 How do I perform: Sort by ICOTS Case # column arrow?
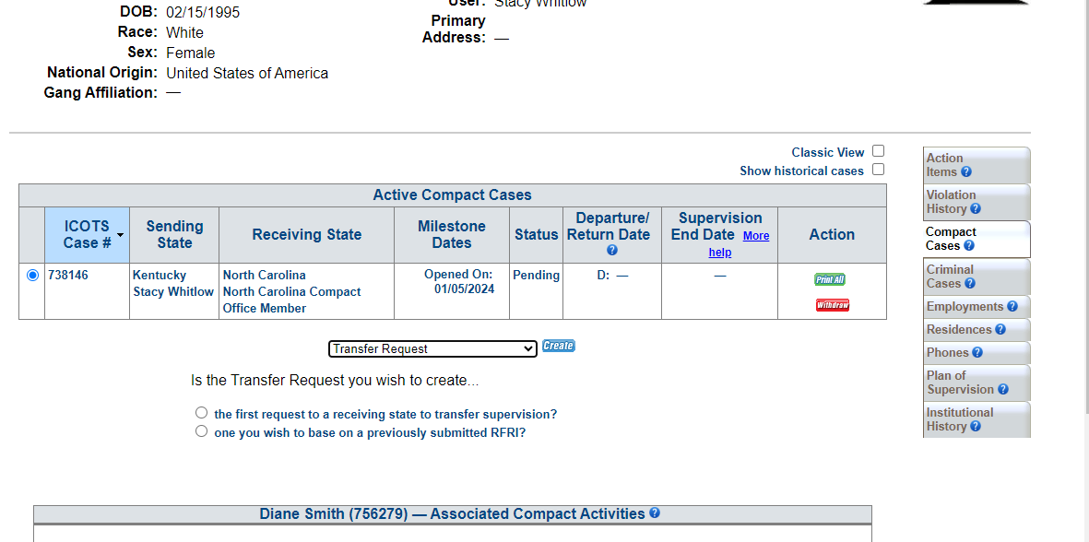coord(120,235)
